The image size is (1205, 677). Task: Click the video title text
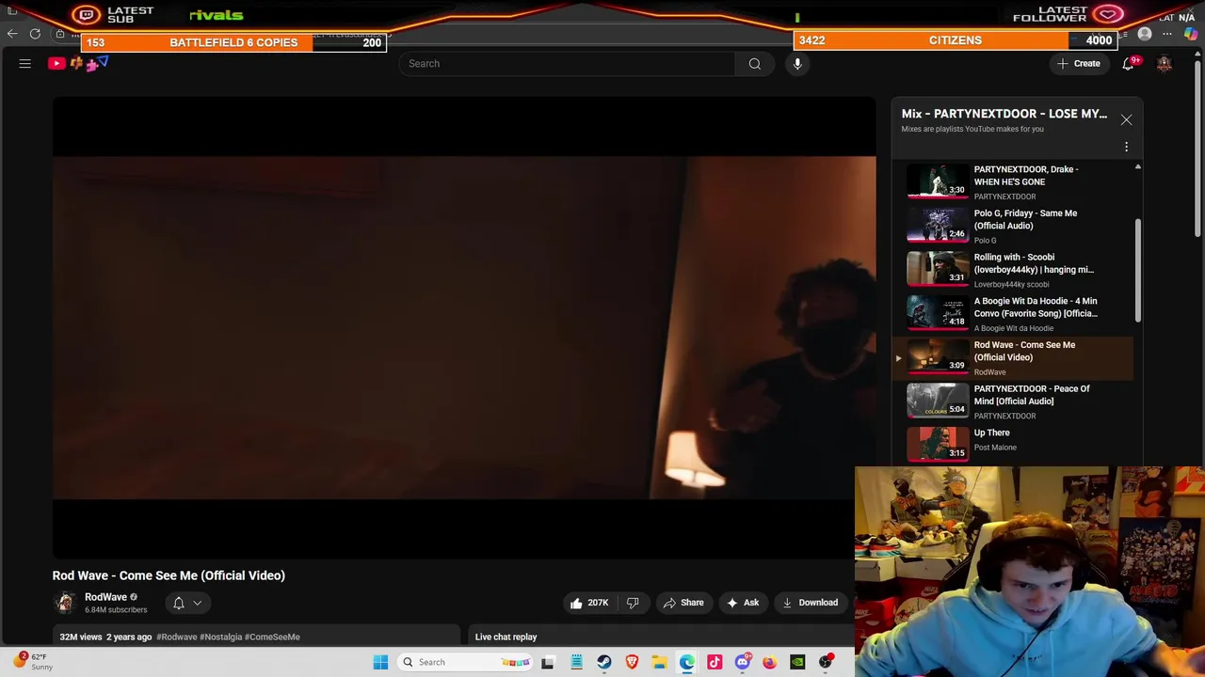[169, 575]
